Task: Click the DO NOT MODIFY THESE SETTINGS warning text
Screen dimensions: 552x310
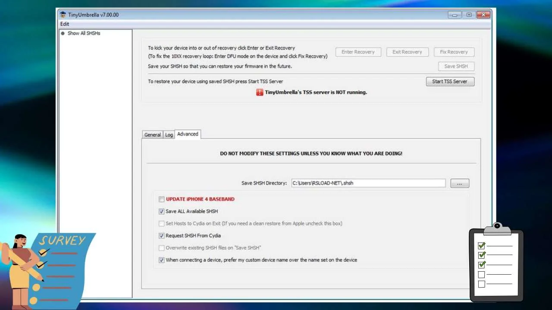Action: coord(311,153)
